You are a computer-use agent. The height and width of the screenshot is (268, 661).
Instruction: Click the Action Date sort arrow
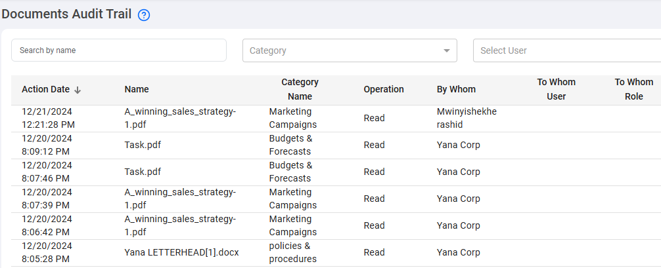(x=78, y=90)
